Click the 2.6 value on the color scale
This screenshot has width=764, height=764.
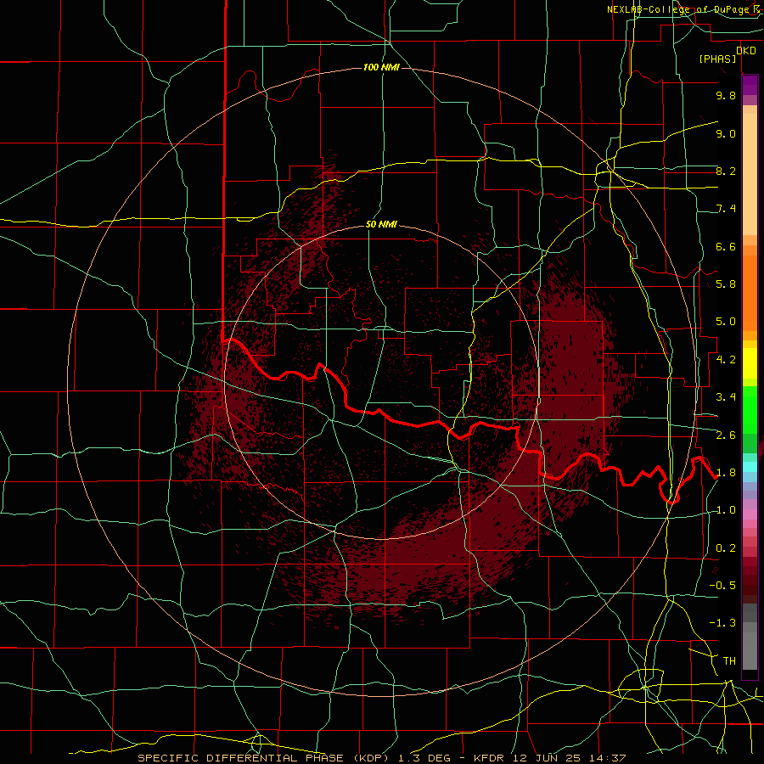[726, 435]
